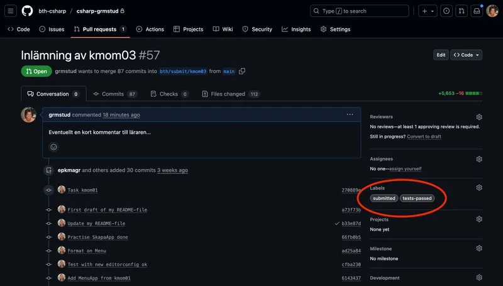Open the hamburger navigation menu
The width and height of the screenshot is (503, 286).
(x=11, y=11)
